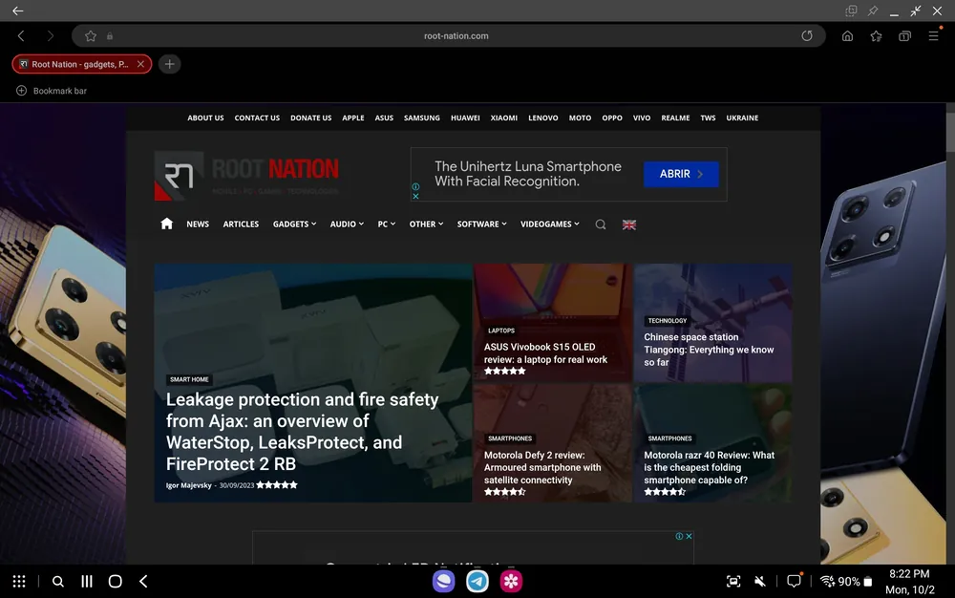Open Motorola Defy 2 review
The width and height of the screenshot is (955, 598).
[x=542, y=468]
